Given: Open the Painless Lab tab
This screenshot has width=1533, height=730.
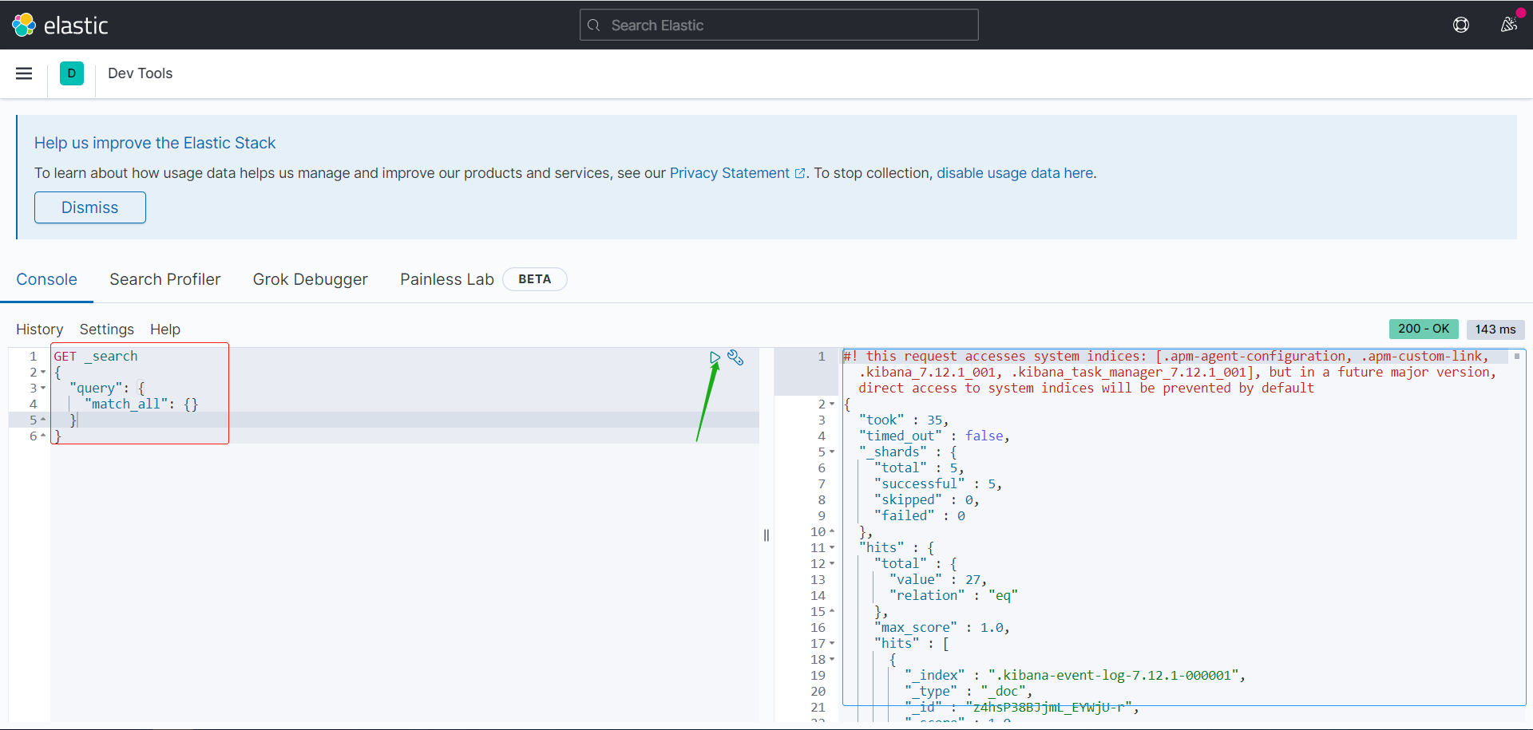Looking at the screenshot, I should (x=447, y=279).
